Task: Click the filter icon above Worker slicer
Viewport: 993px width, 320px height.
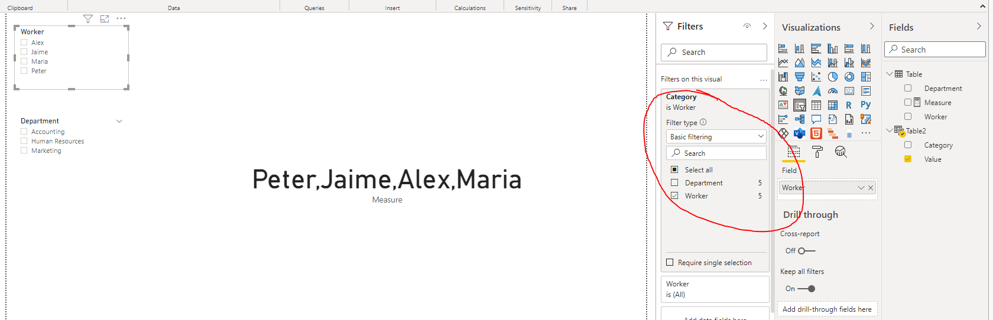Action: [x=88, y=19]
